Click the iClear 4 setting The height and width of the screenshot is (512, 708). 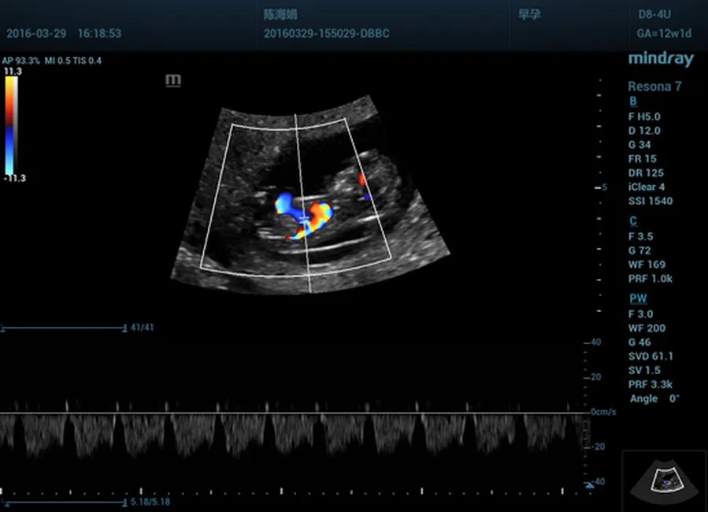click(x=646, y=187)
